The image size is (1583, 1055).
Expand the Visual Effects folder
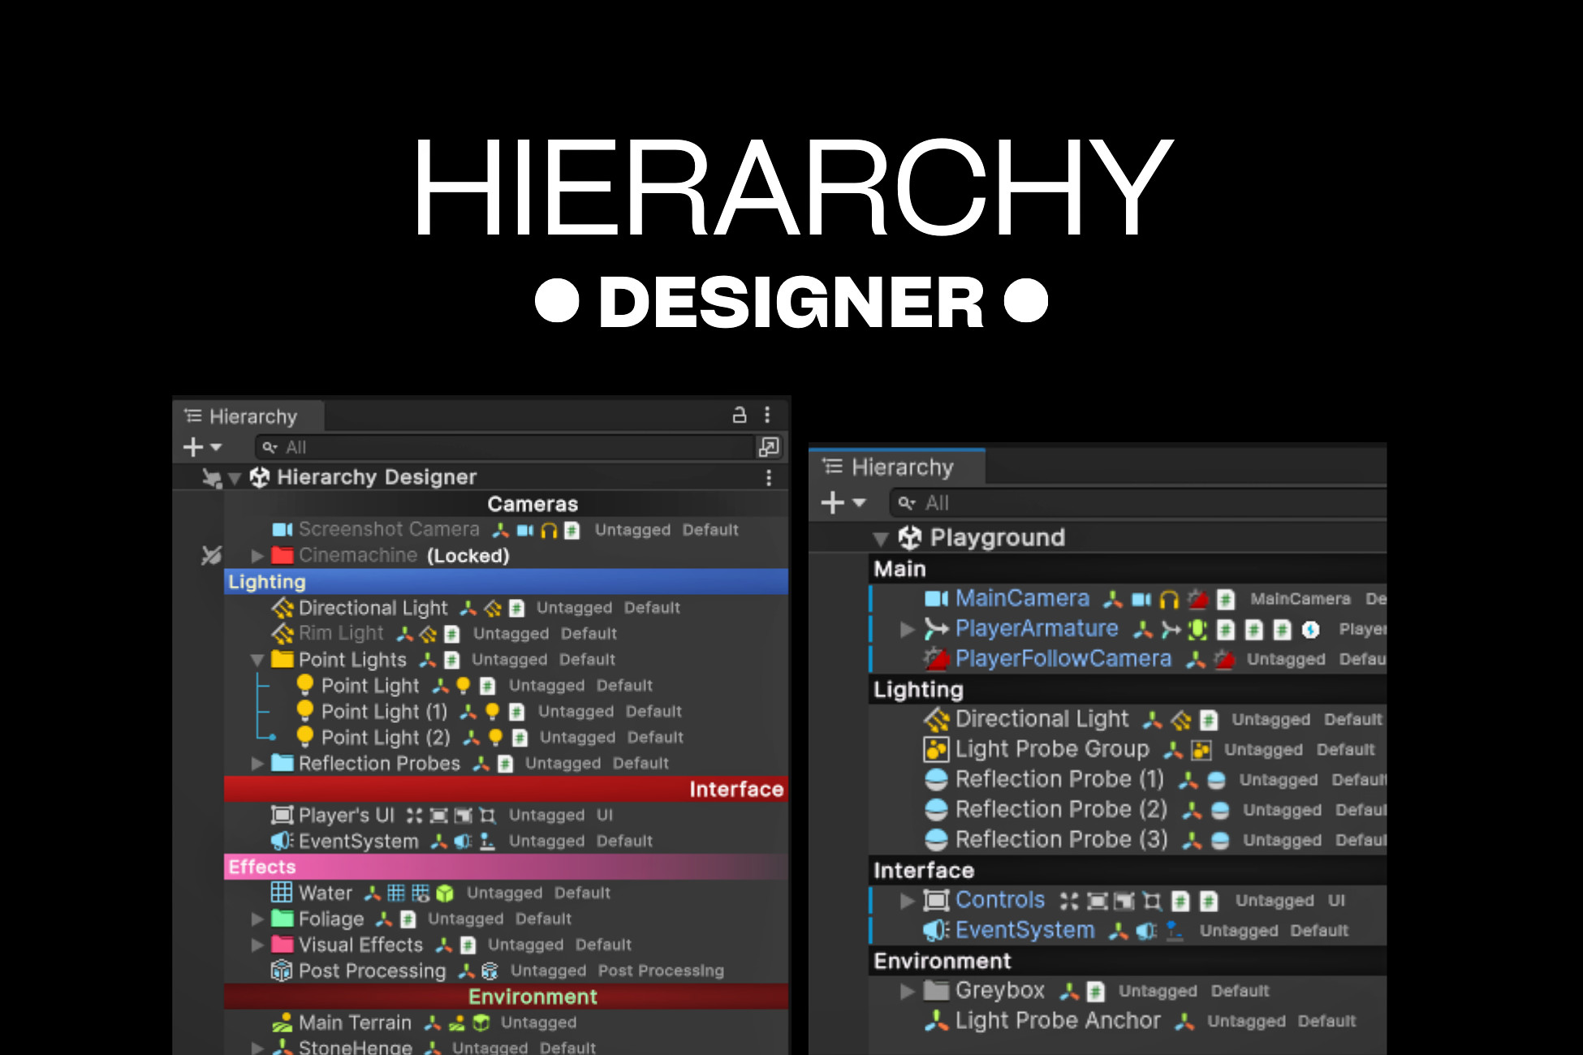coord(257,945)
